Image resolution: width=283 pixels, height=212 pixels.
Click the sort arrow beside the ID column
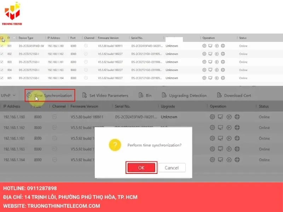14,38
